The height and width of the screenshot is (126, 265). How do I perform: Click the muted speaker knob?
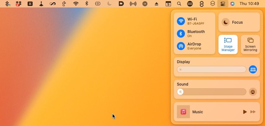tap(180, 92)
